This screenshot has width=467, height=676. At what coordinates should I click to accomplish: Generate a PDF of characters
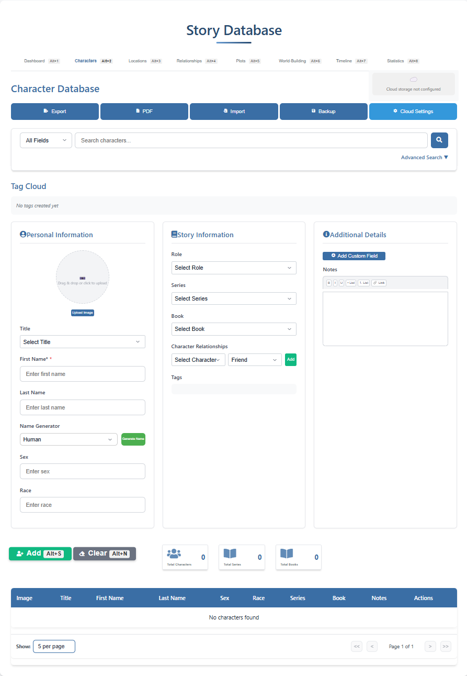pos(144,111)
